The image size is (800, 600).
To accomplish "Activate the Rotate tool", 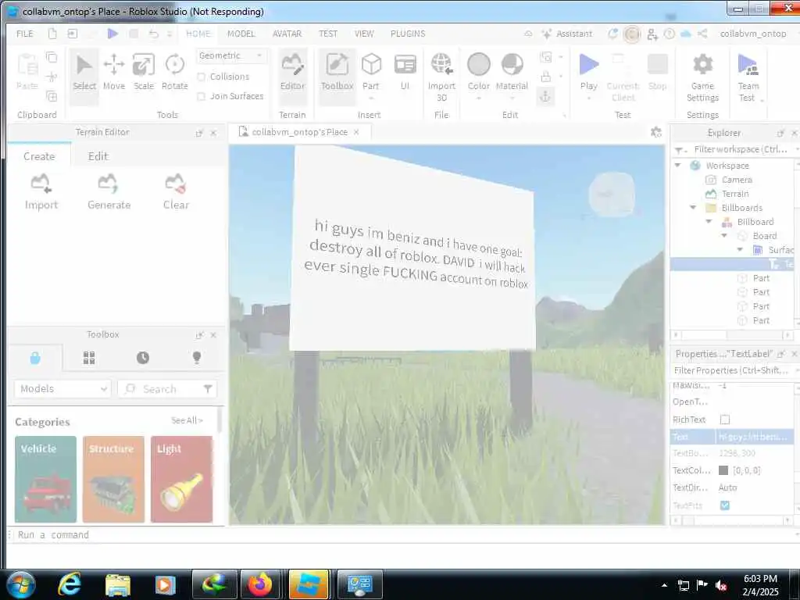I will click(x=174, y=72).
